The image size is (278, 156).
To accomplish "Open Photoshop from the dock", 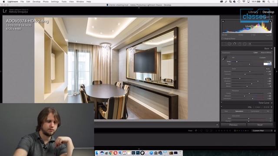I will click(138, 153).
